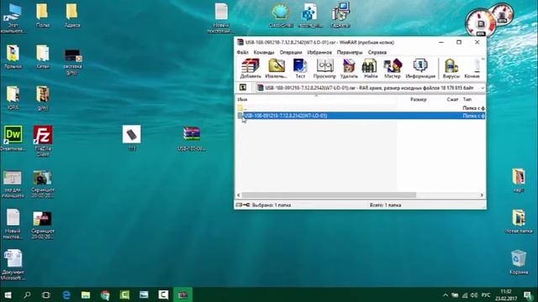Select the FileZilla Client desktop icon
This screenshot has height=302, width=538.
[x=43, y=140]
